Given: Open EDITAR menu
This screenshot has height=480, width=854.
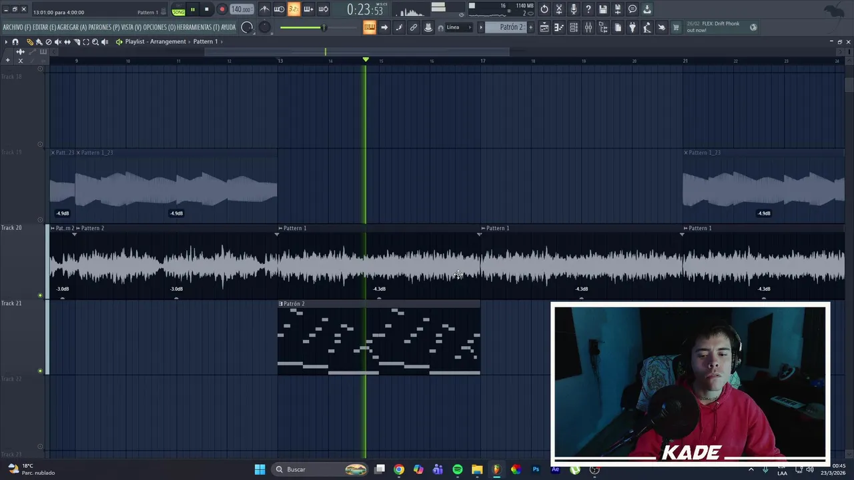Looking at the screenshot, I should tap(45, 27).
